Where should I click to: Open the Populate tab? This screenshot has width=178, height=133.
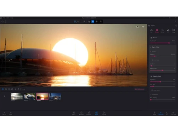[x=89, y=113]
